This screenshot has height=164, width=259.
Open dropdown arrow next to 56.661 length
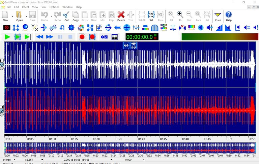42,160
